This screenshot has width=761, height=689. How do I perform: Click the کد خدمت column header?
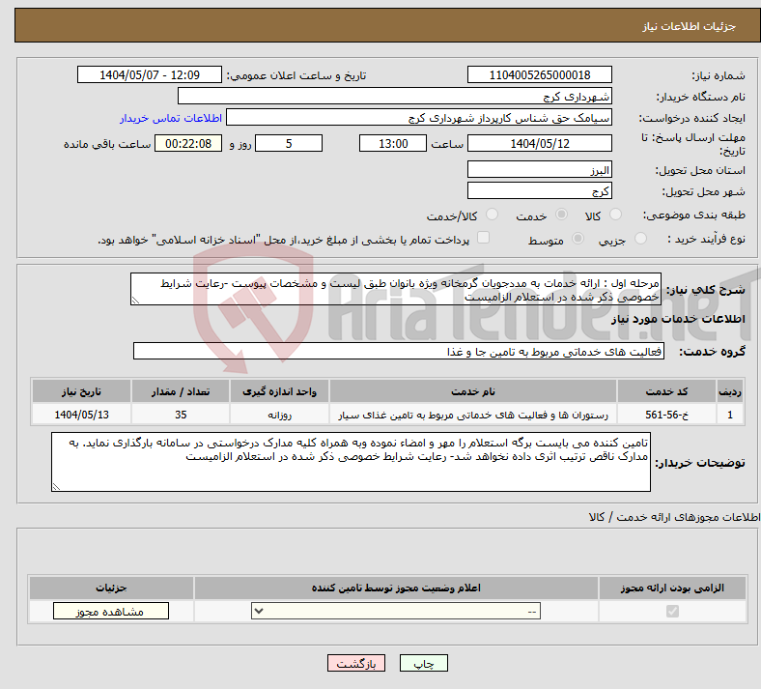(666, 391)
